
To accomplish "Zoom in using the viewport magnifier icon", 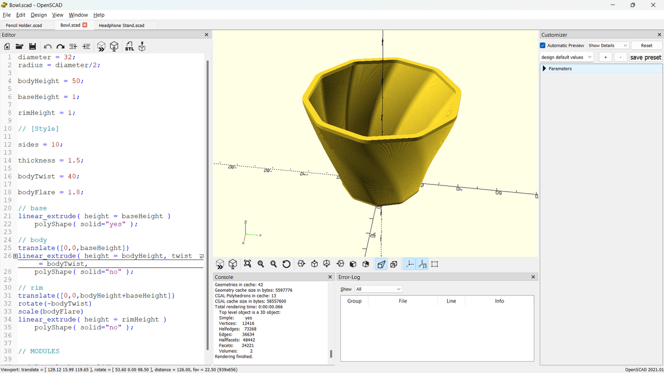I will [x=260, y=264].
